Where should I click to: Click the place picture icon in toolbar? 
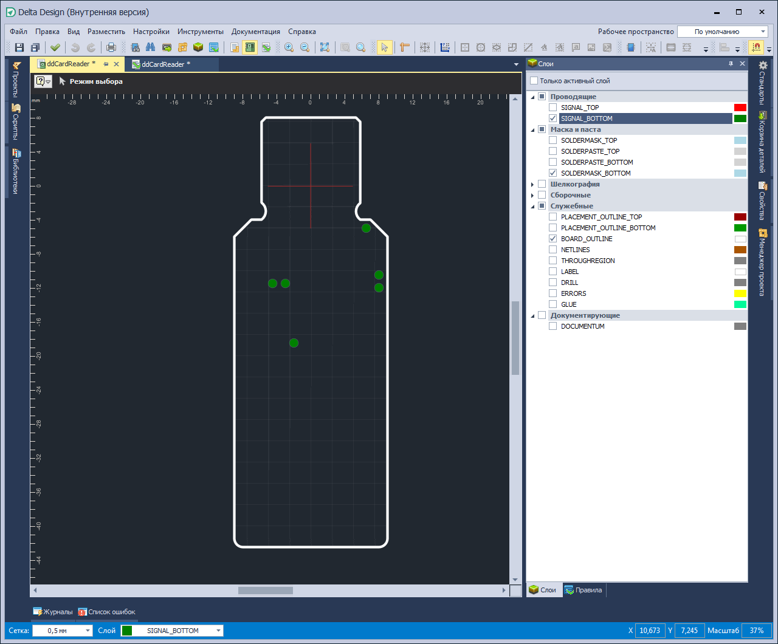coord(591,47)
